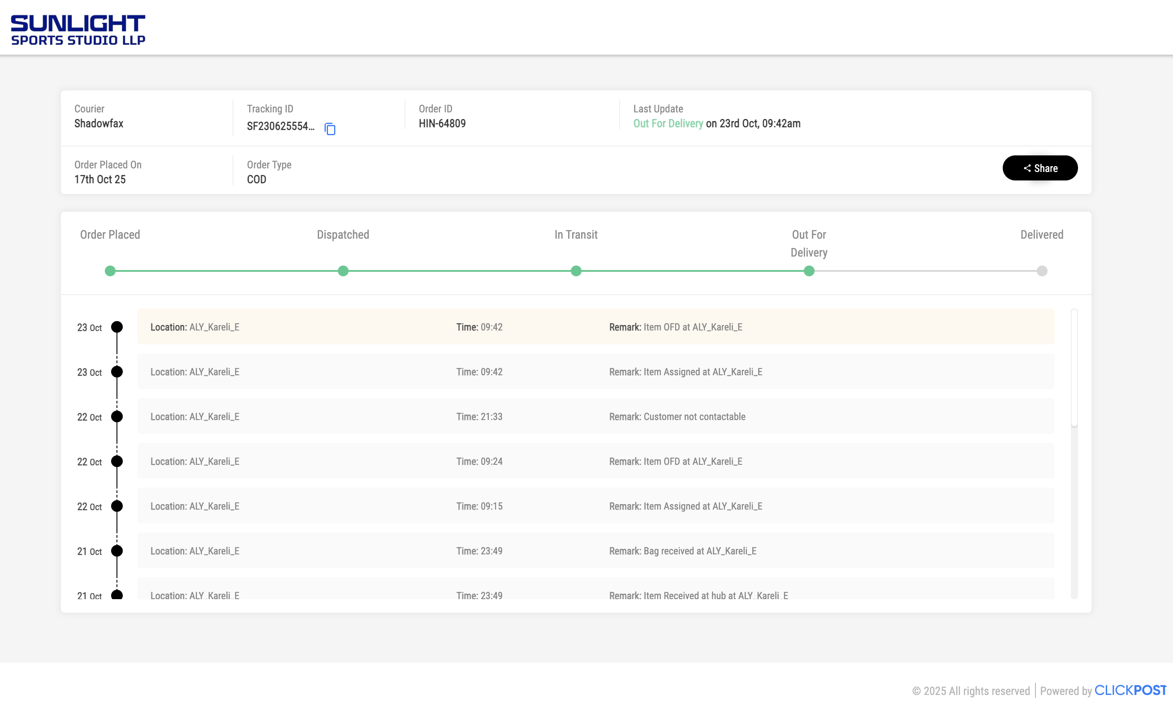Click the top 23 Oct timeline bullet
The height and width of the screenshot is (712, 1173).
116,327
